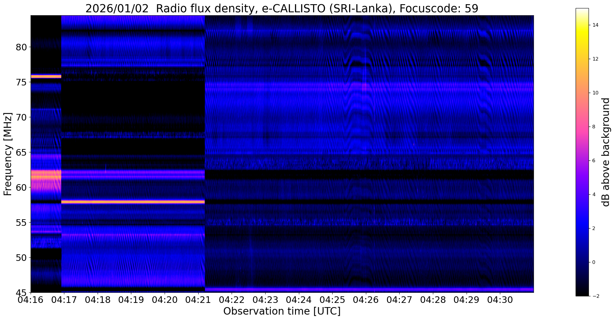Image resolution: width=615 pixels, height=320 pixels.
Task: Click the 70 MHz frequency tick label
Action: pyautogui.click(x=21, y=117)
